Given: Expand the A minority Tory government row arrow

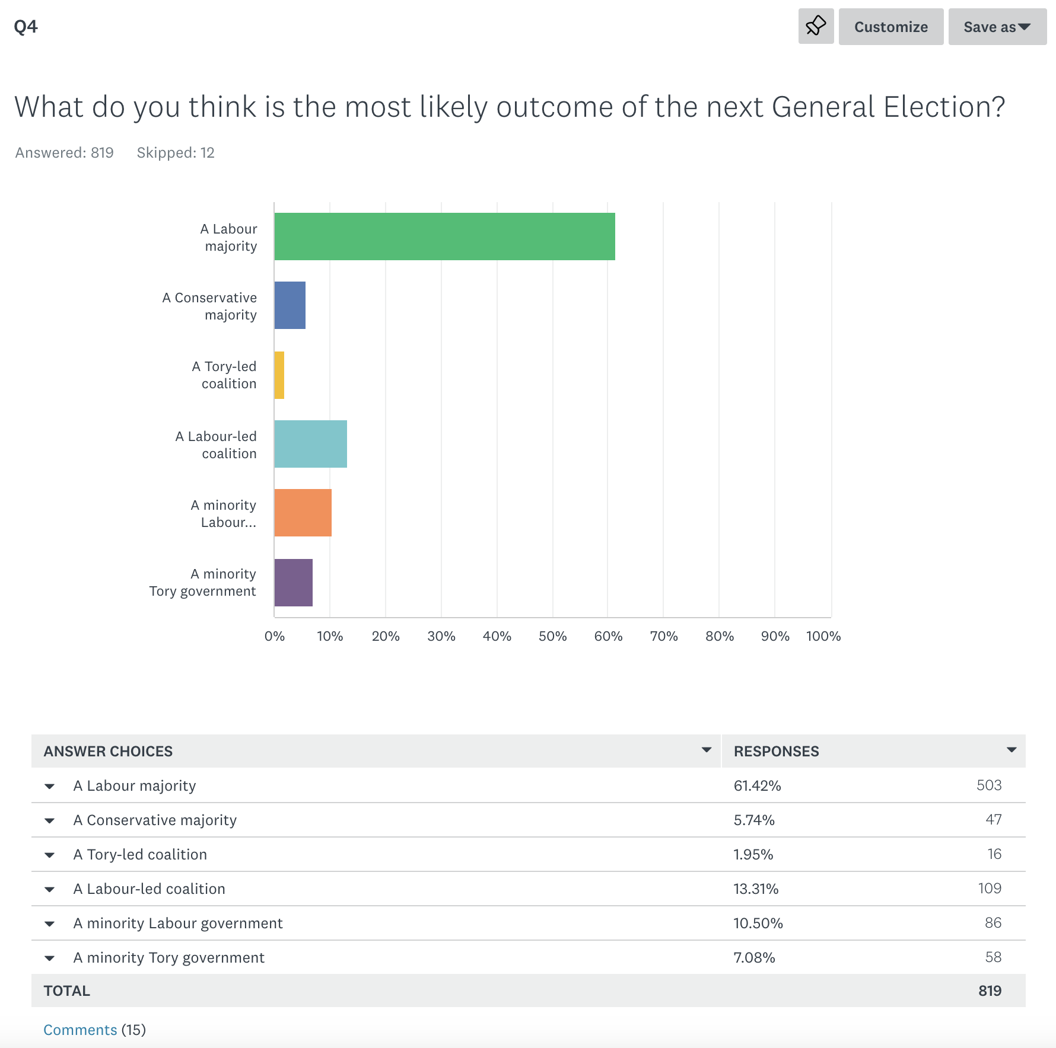Looking at the screenshot, I should click(x=50, y=958).
